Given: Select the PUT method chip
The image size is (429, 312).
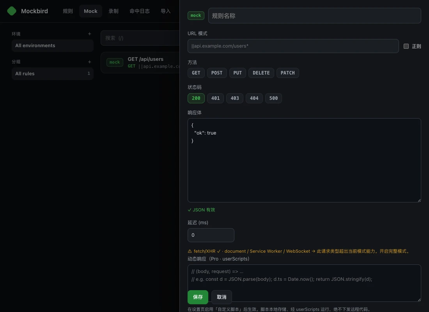Looking at the screenshot, I should (x=238, y=73).
